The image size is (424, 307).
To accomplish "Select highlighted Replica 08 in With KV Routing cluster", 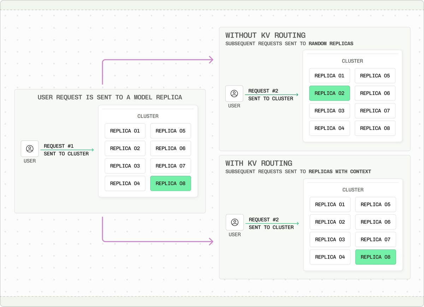I will pos(376,257).
